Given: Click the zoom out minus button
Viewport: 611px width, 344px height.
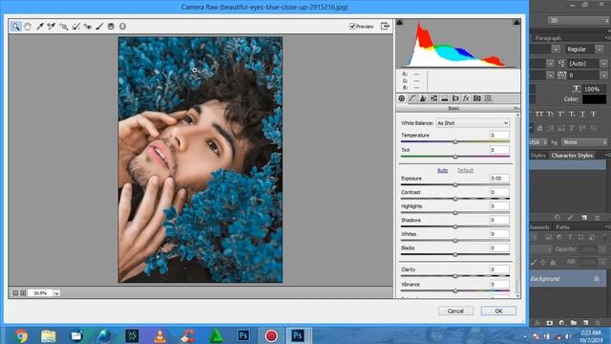Looking at the screenshot, I should [x=15, y=293].
